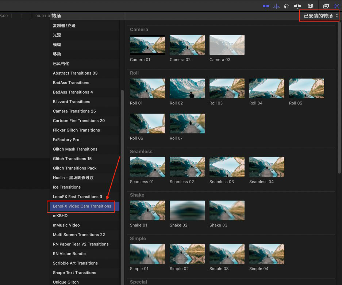The width and height of the screenshot is (342, 285).
Task: Select the mMusic Video category
Action: (x=85, y=225)
